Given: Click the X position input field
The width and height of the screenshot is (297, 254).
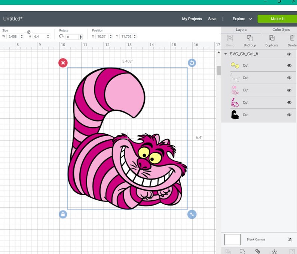Looking at the screenshot, I should point(102,36).
